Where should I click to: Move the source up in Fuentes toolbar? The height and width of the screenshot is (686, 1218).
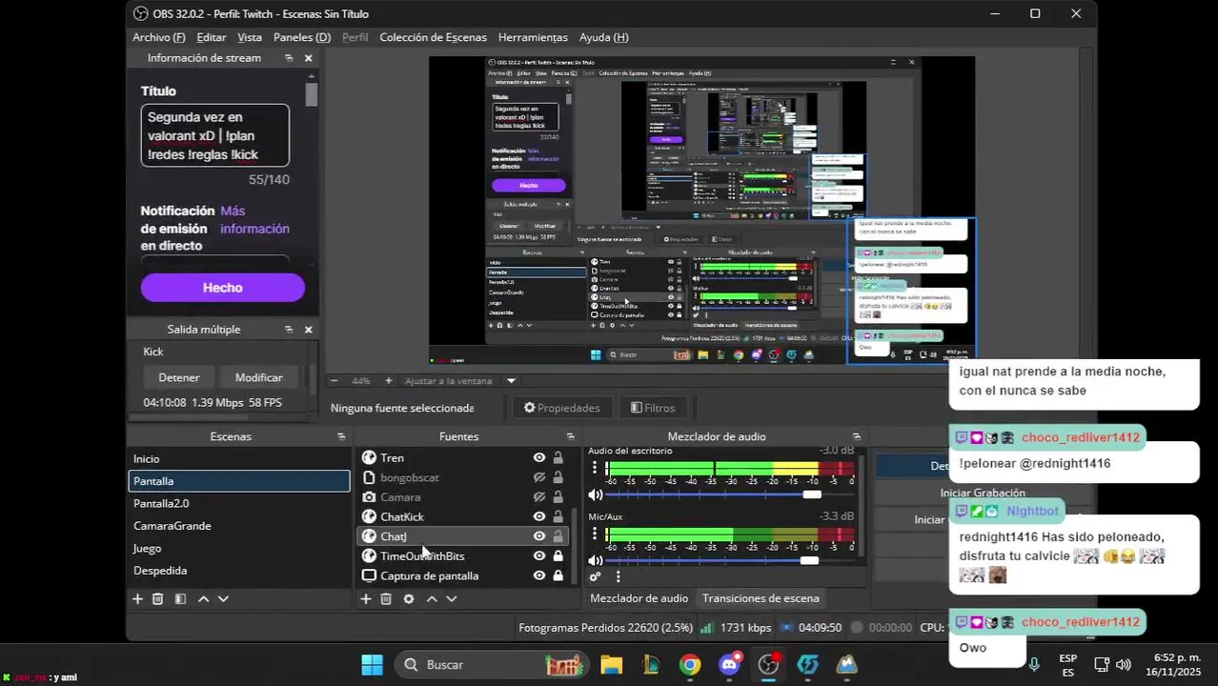pos(432,599)
